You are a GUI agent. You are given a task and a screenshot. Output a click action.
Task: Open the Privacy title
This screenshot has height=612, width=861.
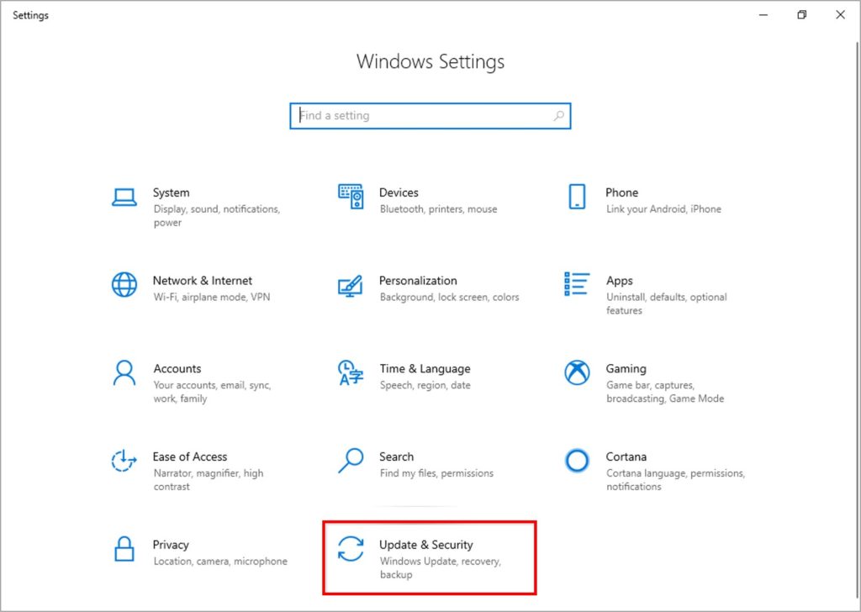coord(171,545)
